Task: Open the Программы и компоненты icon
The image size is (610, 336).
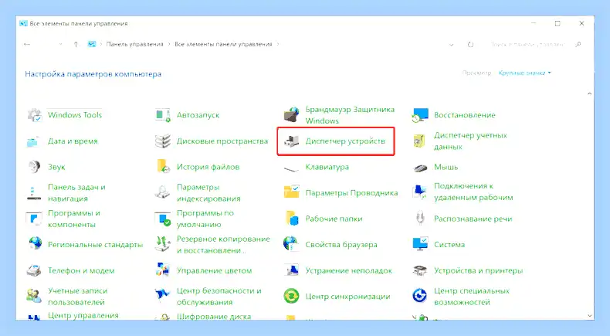Action: coord(34,219)
